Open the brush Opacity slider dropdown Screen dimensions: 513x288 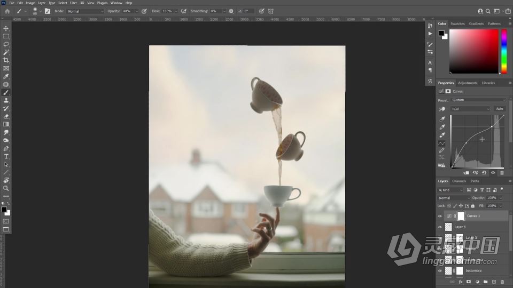tap(137, 11)
